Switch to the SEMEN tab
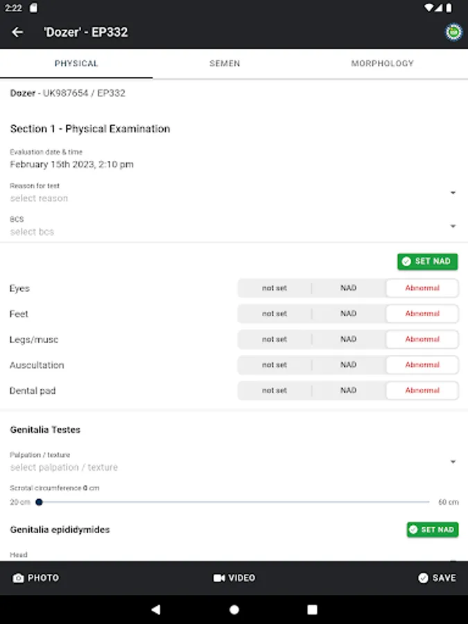 point(225,63)
